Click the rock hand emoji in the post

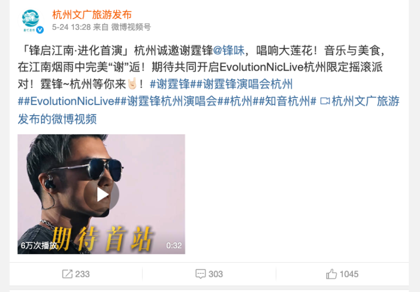132,84
